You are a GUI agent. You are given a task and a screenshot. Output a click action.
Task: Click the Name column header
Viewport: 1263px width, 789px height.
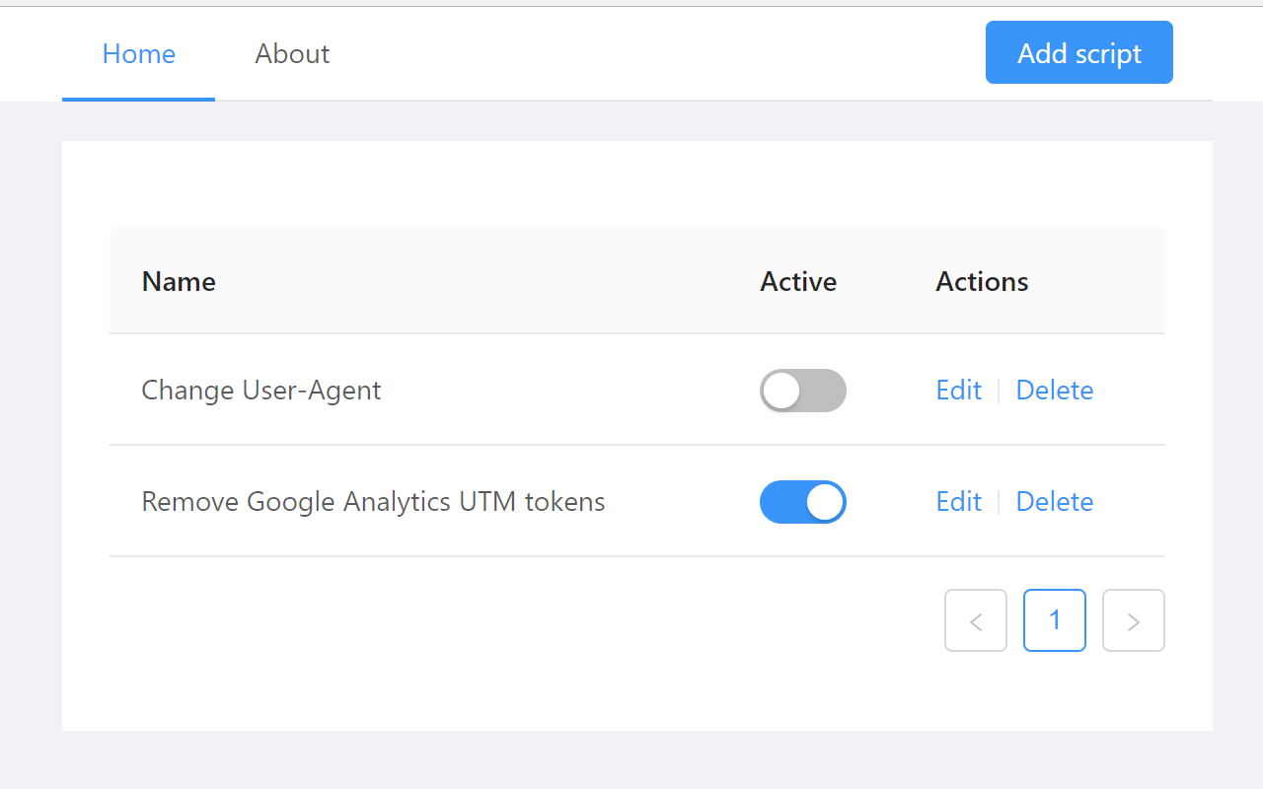[x=179, y=282]
